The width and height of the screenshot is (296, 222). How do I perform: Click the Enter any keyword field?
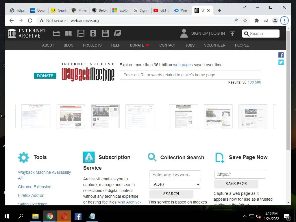pos(175,175)
